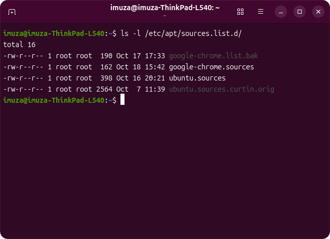The image size is (330, 239).
Task: Close the terminal window
Action: pyautogui.click(x=318, y=11)
